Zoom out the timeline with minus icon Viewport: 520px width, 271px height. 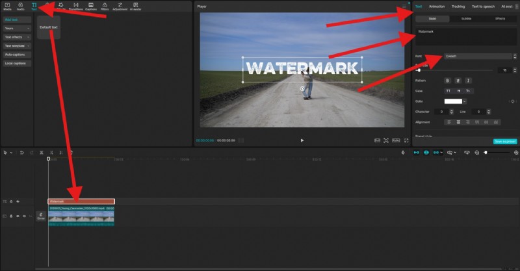pos(477,153)
